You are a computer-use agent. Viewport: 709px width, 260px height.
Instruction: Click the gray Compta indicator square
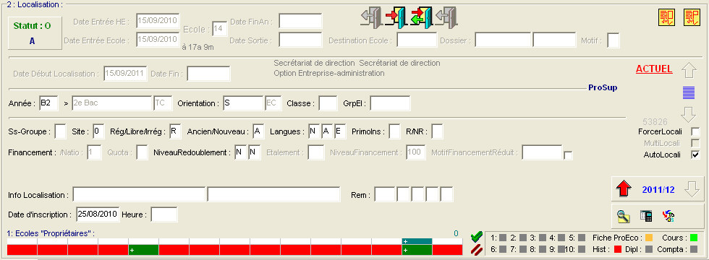coord(694,248)
